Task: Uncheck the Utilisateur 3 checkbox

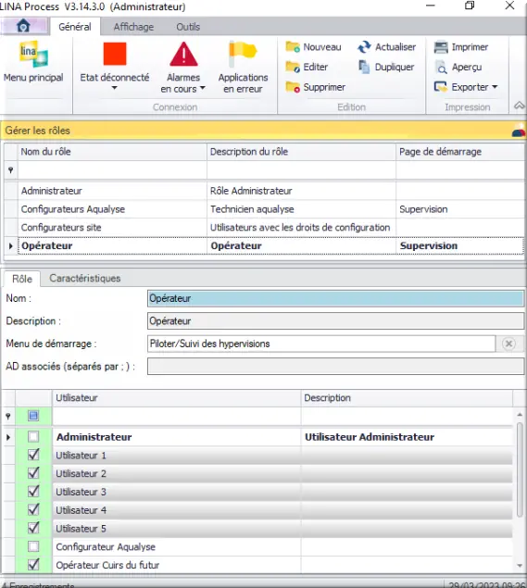Action: pos(33,492)
